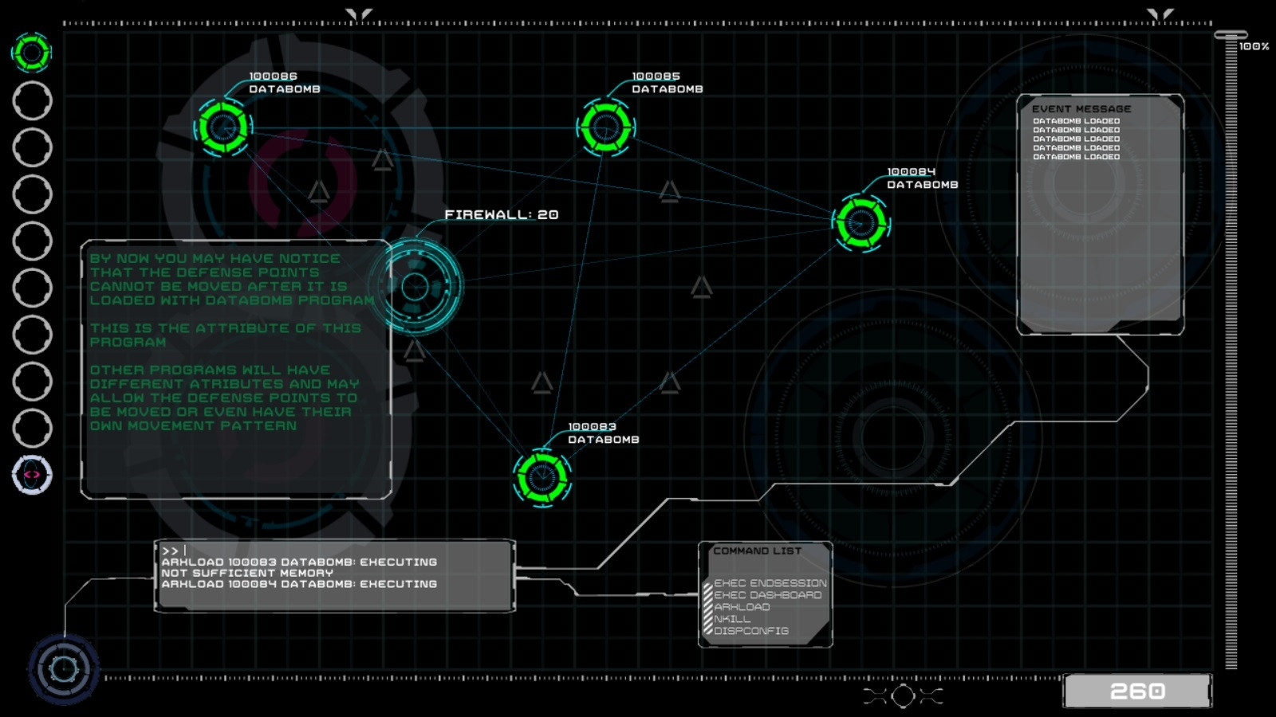
Task: Pick the ARKLOAD command
Action: click(742, 607)
